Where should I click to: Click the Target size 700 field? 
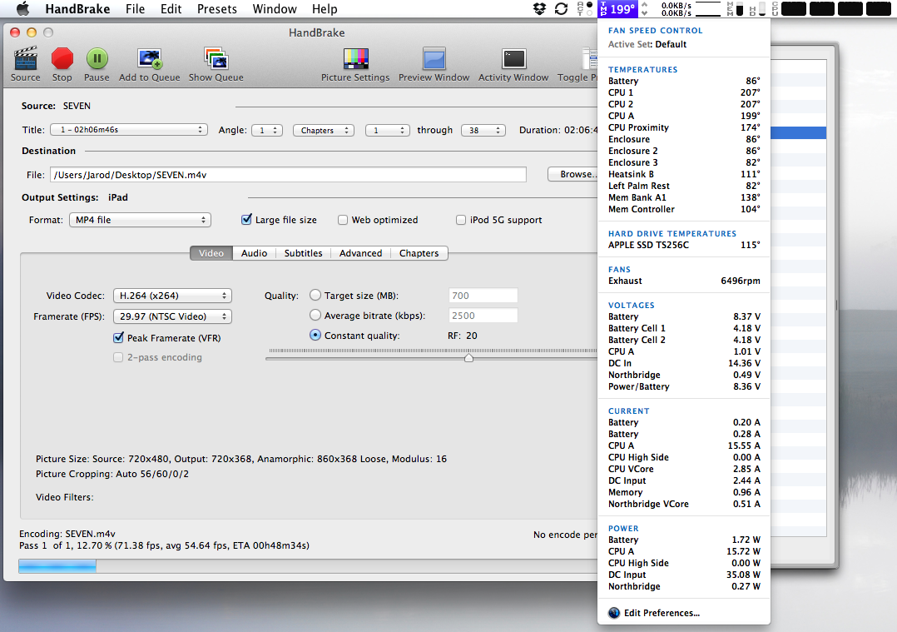483,296
